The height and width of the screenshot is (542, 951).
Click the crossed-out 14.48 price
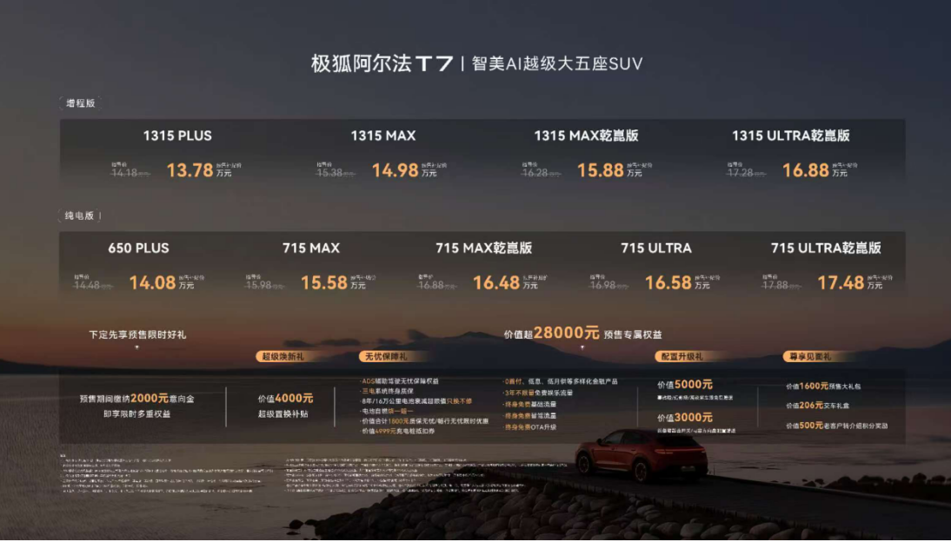point(93,285)
